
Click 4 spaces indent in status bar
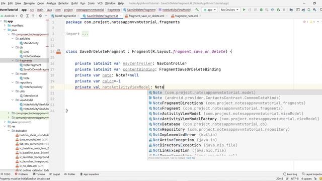click(x=306, y=179)
